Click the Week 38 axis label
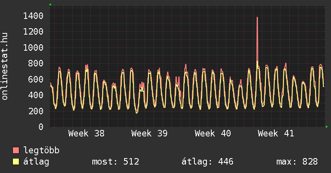Image resolution: width=331 pixels, height=173 pixels. click(x=87, y=134)
